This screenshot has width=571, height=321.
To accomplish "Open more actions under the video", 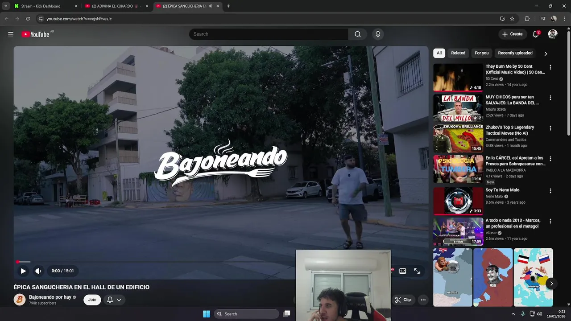I will 423,300.
